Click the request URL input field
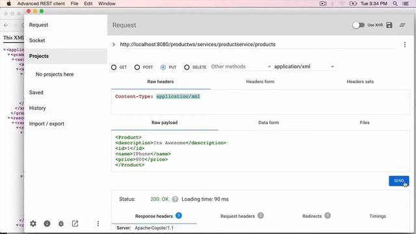416x234 pixels. 257,44
